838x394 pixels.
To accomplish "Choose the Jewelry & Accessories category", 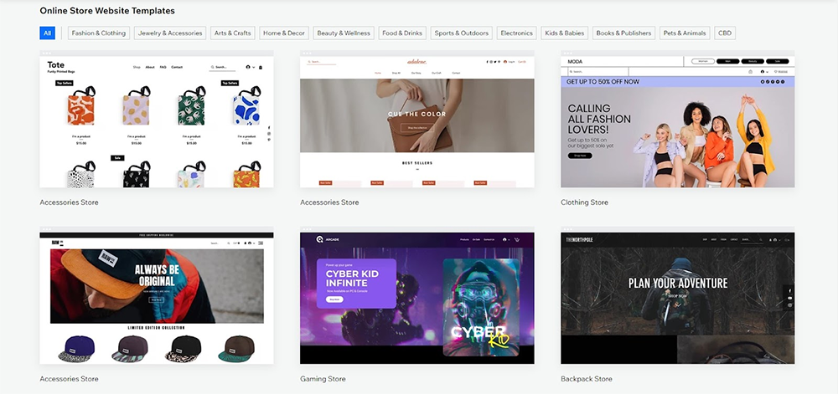I will (170, 33).
